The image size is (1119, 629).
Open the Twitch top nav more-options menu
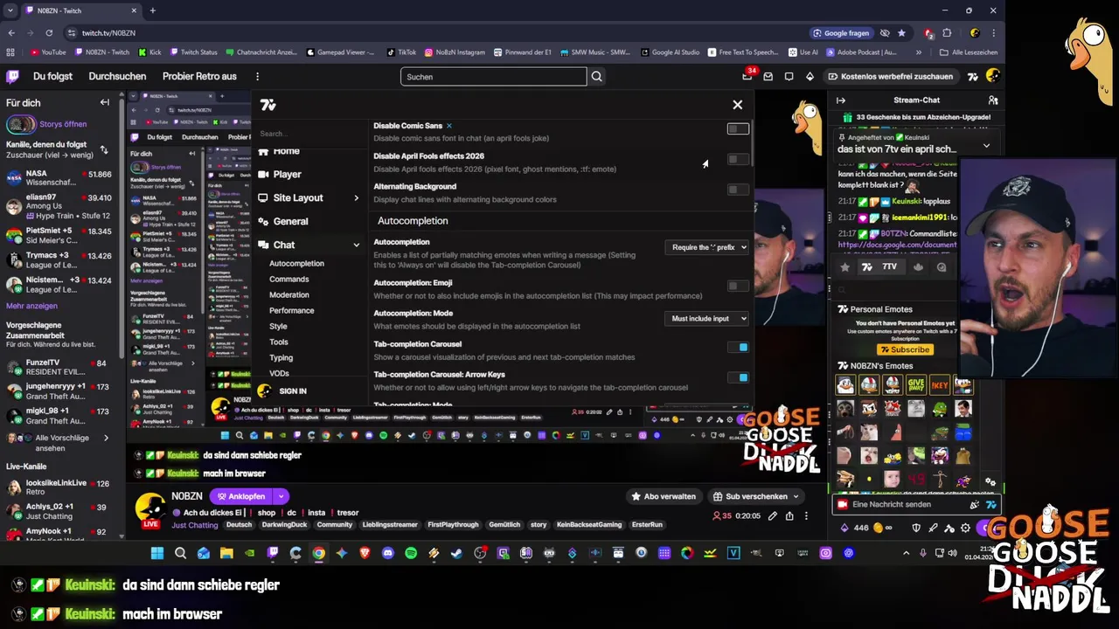[x=257, y=77]
